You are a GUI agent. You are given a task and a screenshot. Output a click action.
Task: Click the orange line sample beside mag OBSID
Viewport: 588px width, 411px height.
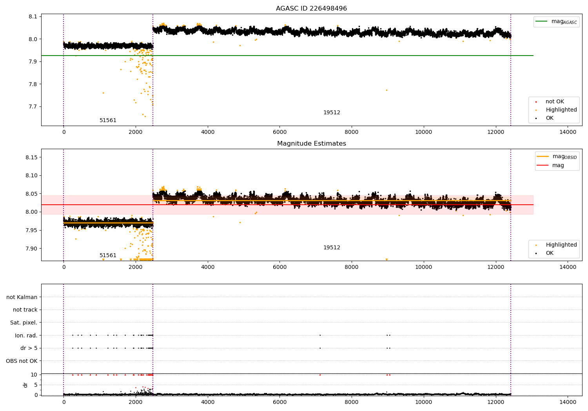pyautogui.click(x=543, y=156)
